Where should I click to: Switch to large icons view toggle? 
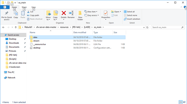pos(184,102)
